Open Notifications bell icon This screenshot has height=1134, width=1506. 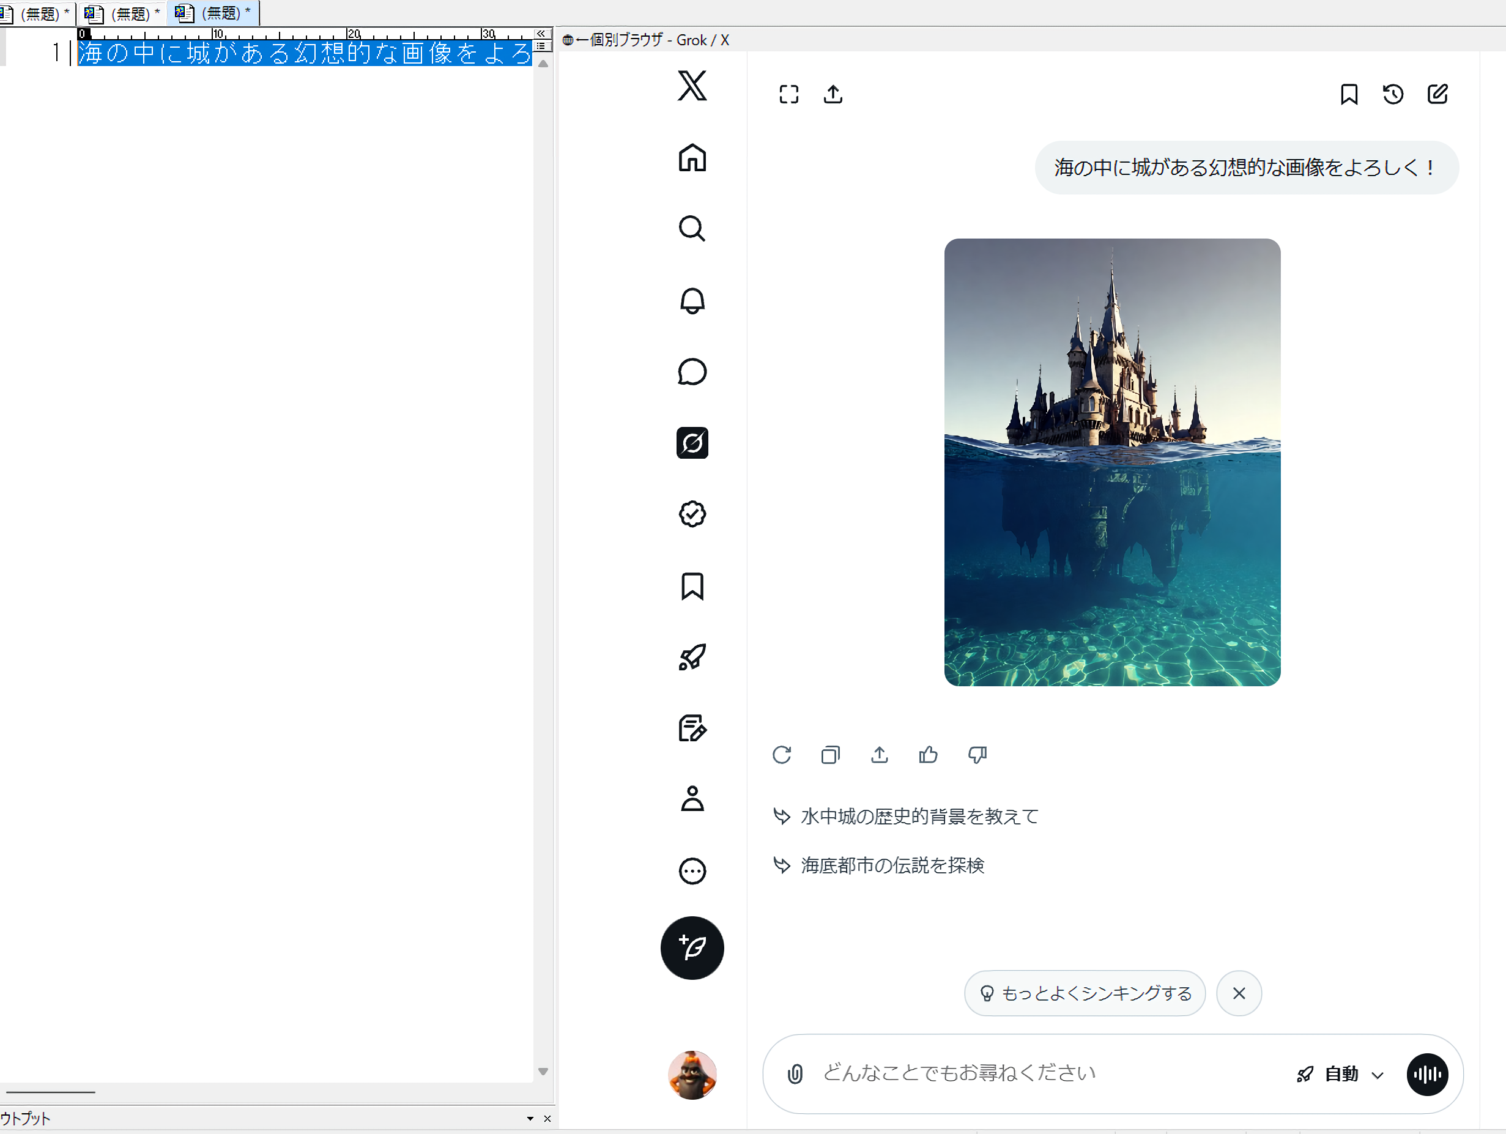(692, 300)
